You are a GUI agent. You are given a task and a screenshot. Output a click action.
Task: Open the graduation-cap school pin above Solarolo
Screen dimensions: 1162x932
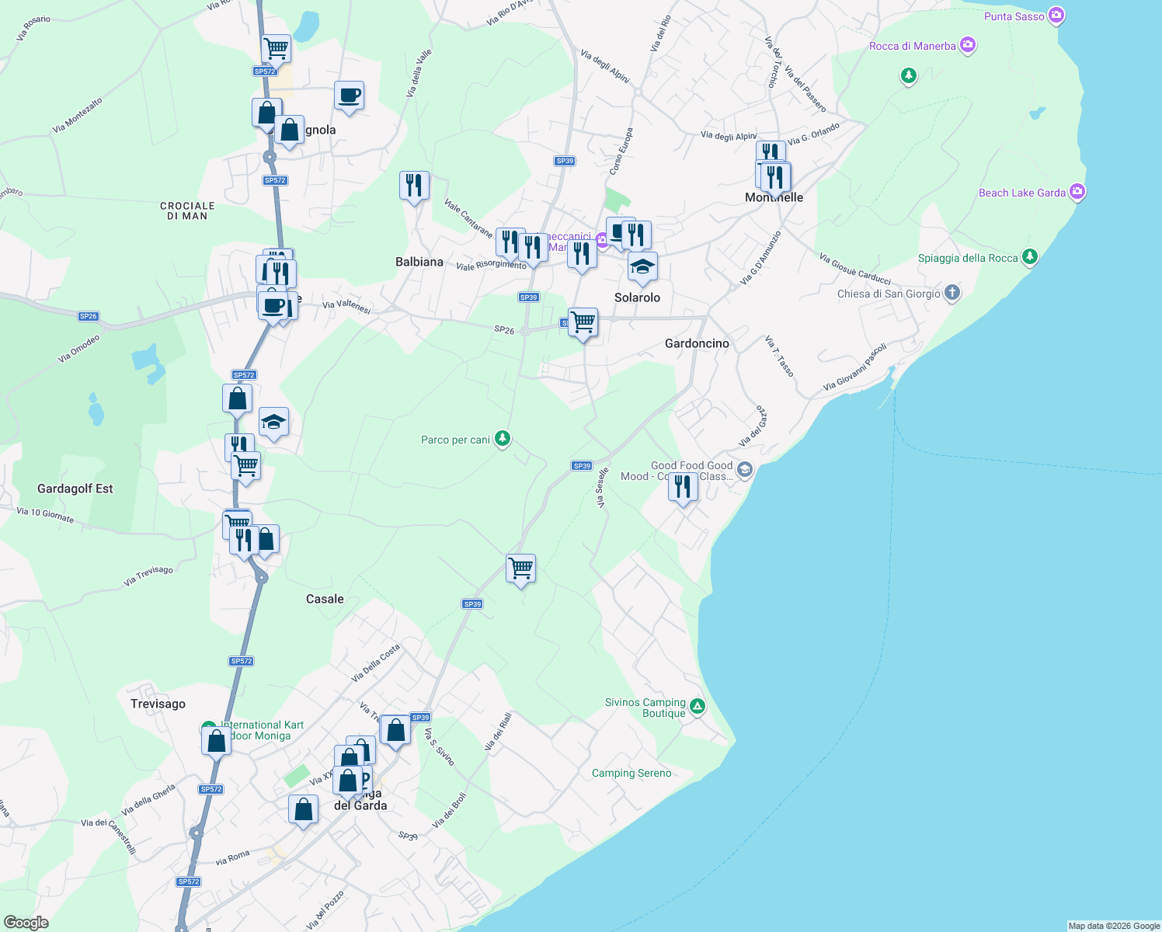click(x=642, y=266)
